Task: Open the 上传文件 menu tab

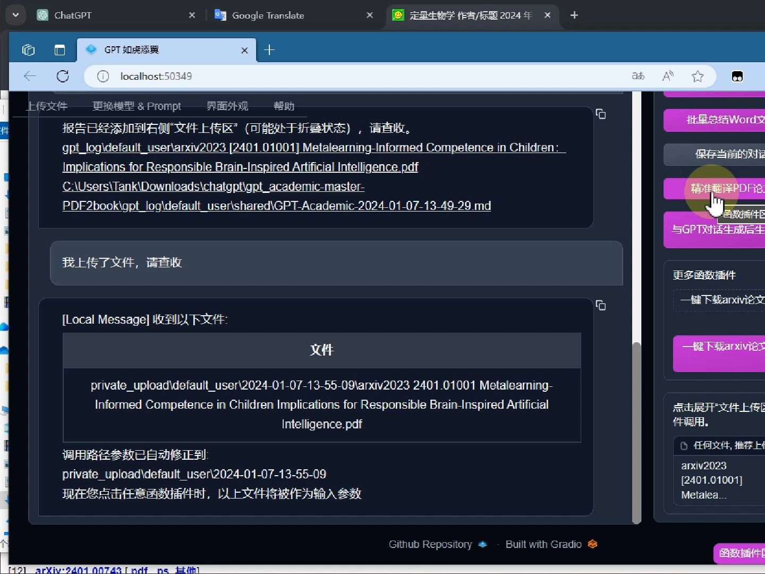Action: coord(47,106)
